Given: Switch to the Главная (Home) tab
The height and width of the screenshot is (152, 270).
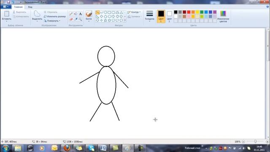Looking at the screenshot, I should pyautogui.click(x=18, y=7).
